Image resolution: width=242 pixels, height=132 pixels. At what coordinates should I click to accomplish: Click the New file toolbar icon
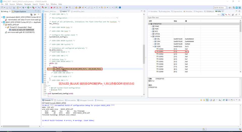[2, 7]
